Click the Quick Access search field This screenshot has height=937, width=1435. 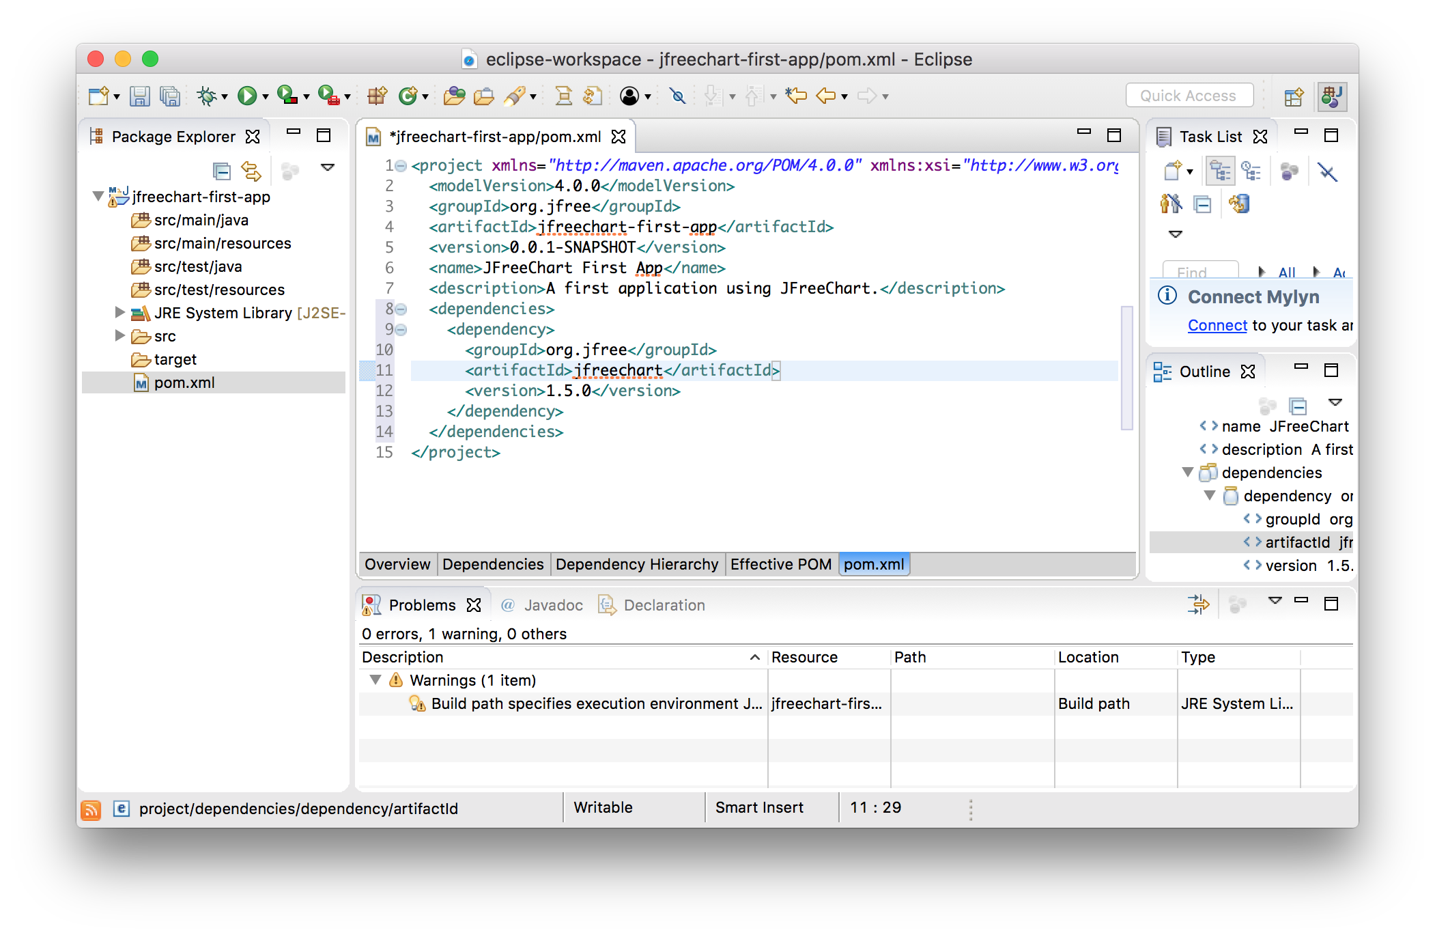tap(1189, 96)
